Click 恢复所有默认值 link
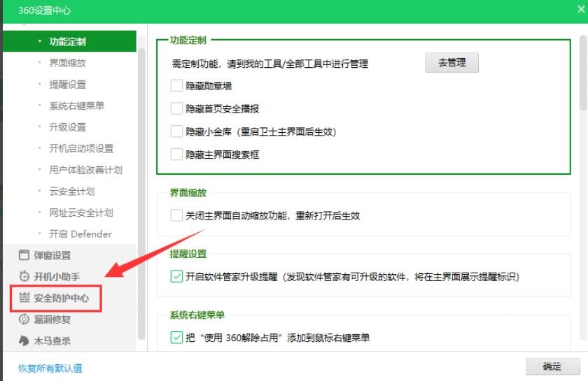 tap(50, 368)
